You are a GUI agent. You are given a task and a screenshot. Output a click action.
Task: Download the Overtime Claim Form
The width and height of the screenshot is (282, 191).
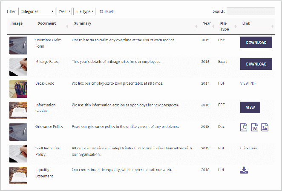[256, 43]
